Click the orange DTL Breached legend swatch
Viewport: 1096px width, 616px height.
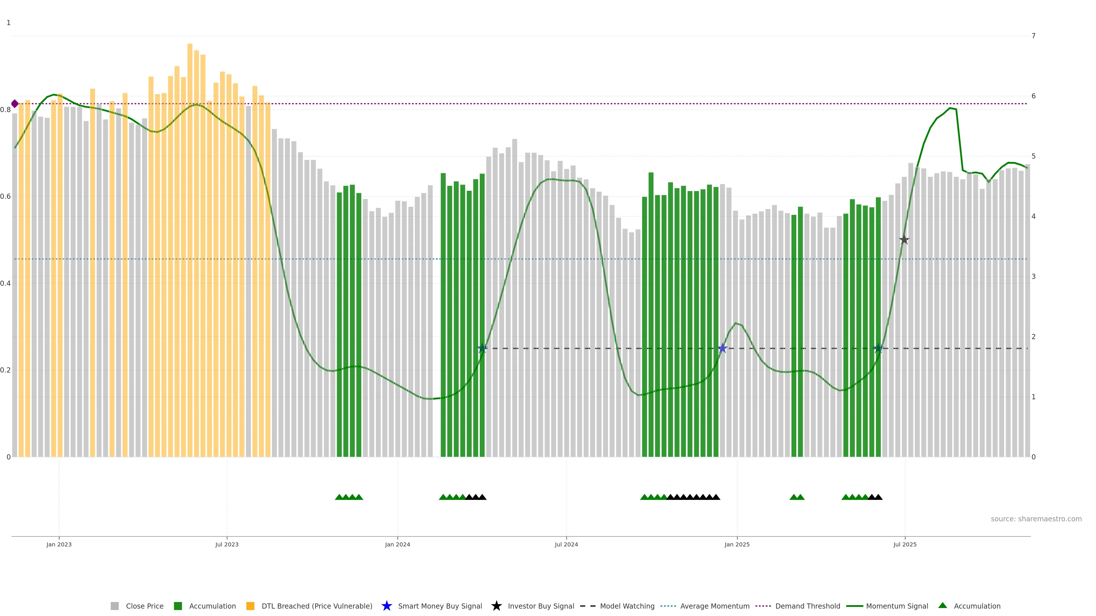coord(250,606)
